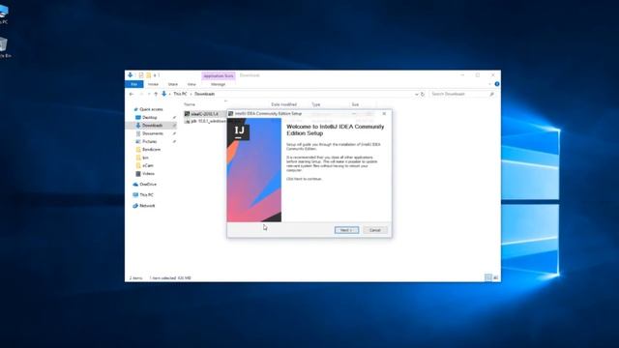
Task: Click the IntelliJ setup title bar icon
Action: (231, 114)
